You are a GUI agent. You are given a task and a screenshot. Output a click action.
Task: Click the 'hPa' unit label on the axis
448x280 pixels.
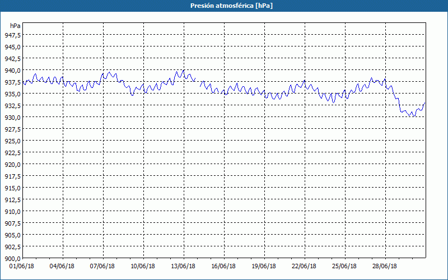coord(15,26)
